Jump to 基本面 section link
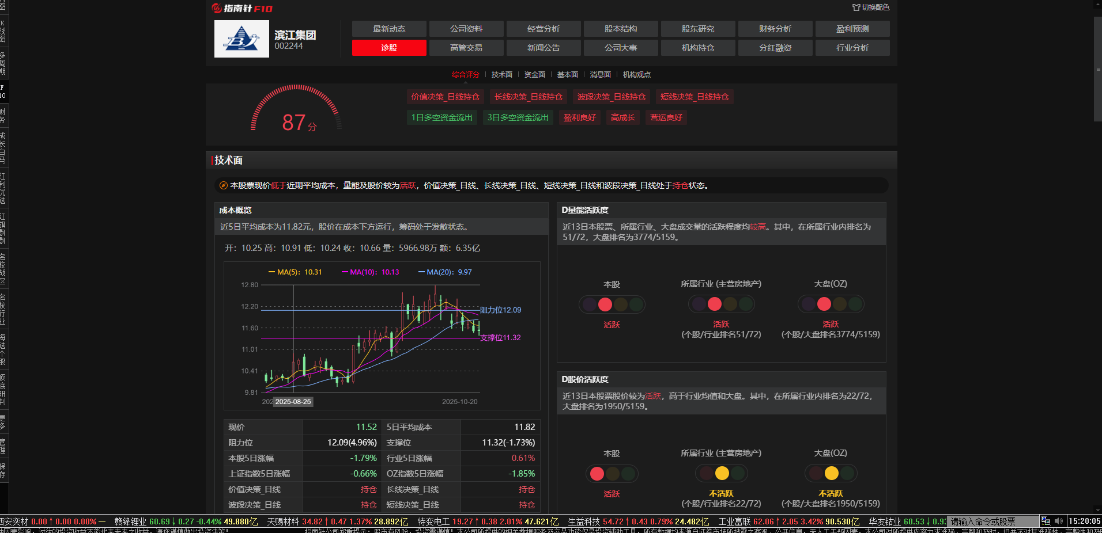The width and height of the screenshot is (1102, 533). click(568, 75)
